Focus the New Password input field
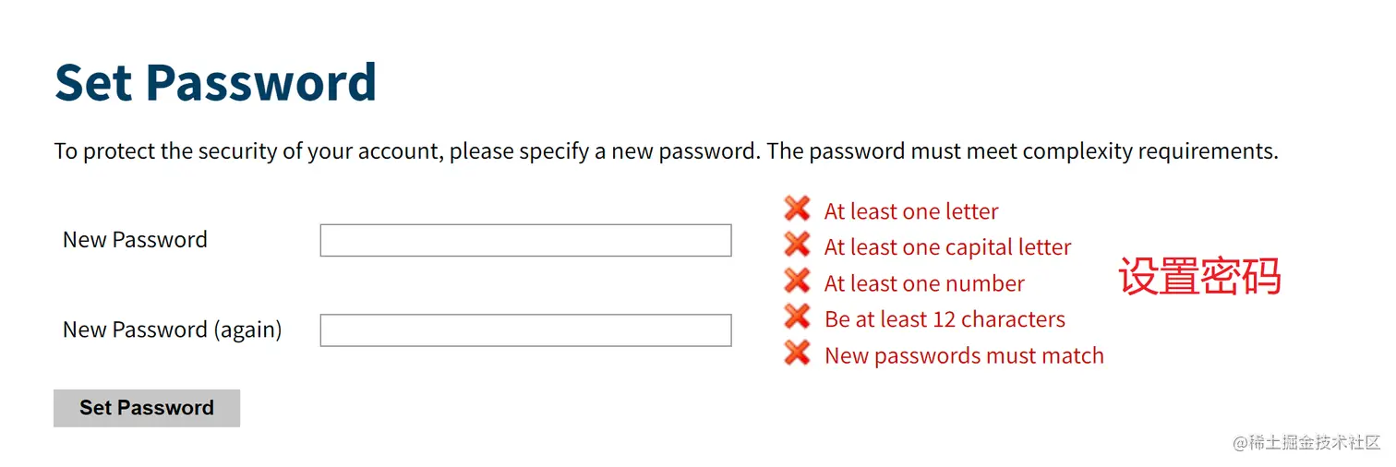 point(525,240)
